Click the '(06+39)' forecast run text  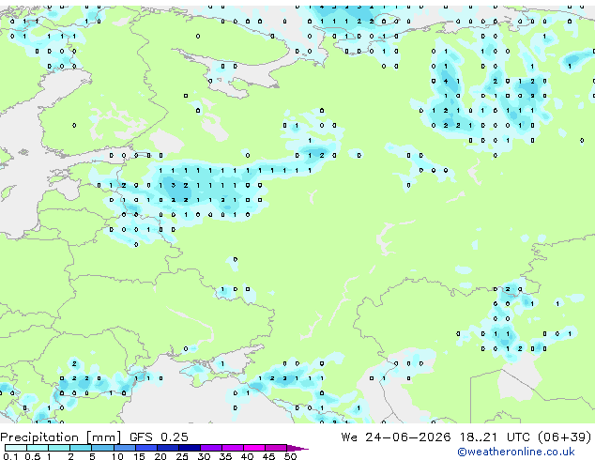tap(565, 437)
